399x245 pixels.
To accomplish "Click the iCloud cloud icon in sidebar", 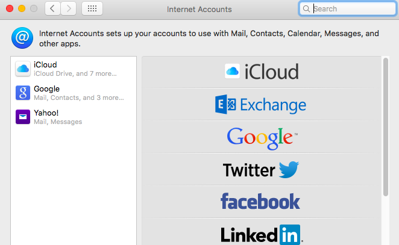I will pos(23,69).
